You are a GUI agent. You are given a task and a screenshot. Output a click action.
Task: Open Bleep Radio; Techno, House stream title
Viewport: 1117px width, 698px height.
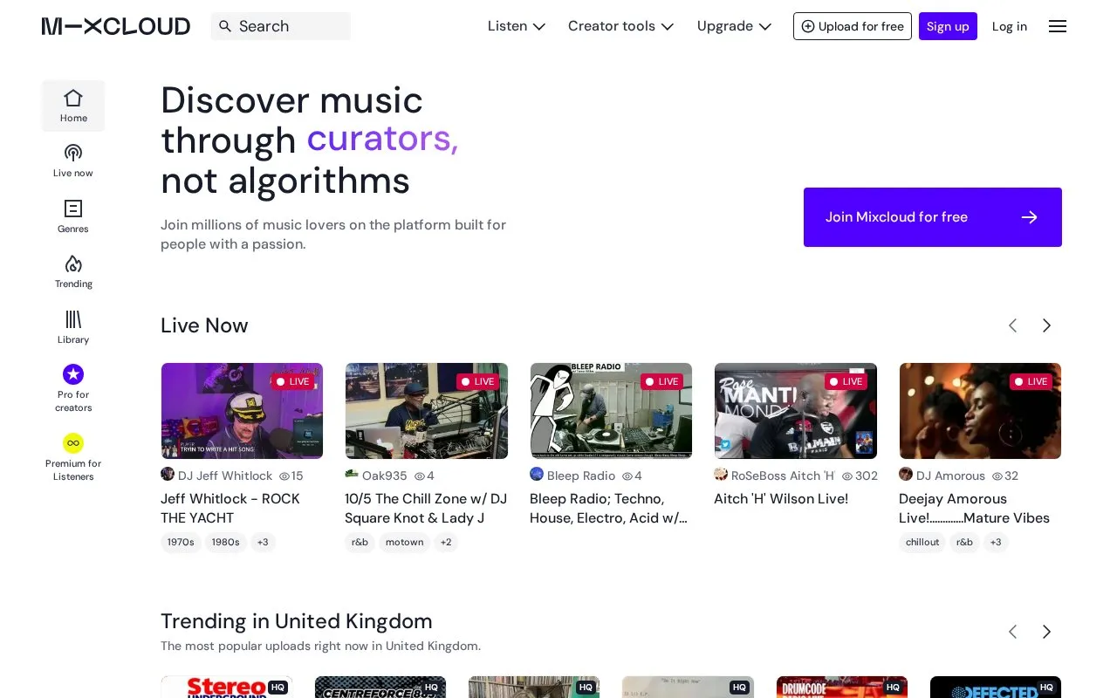tap(609, 509)
